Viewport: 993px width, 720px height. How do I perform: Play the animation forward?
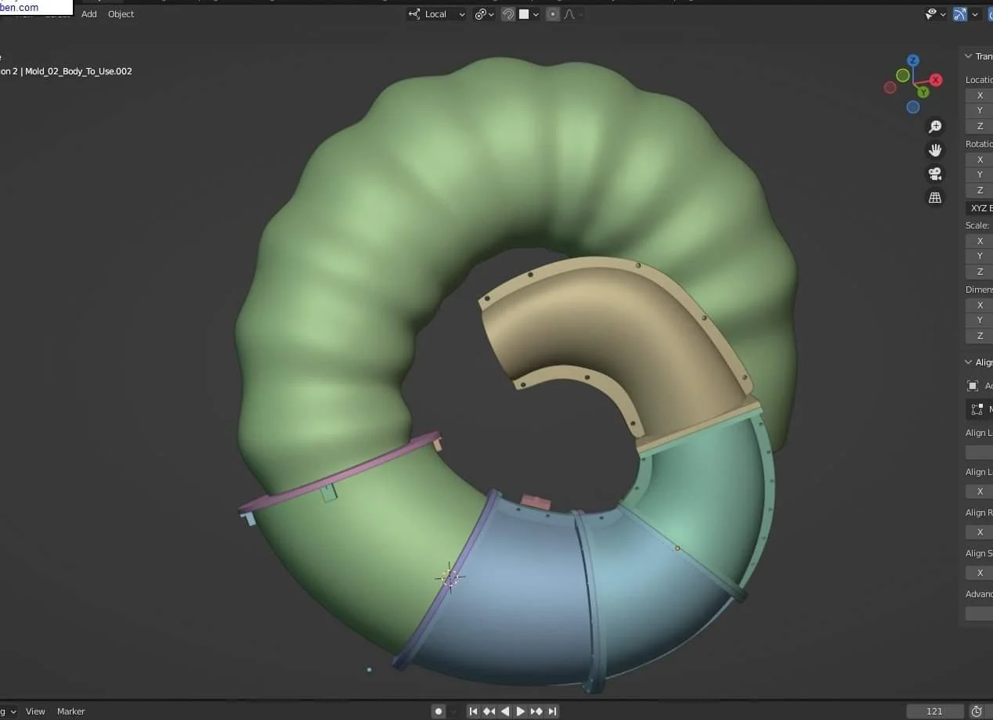(x=521, y=711)
